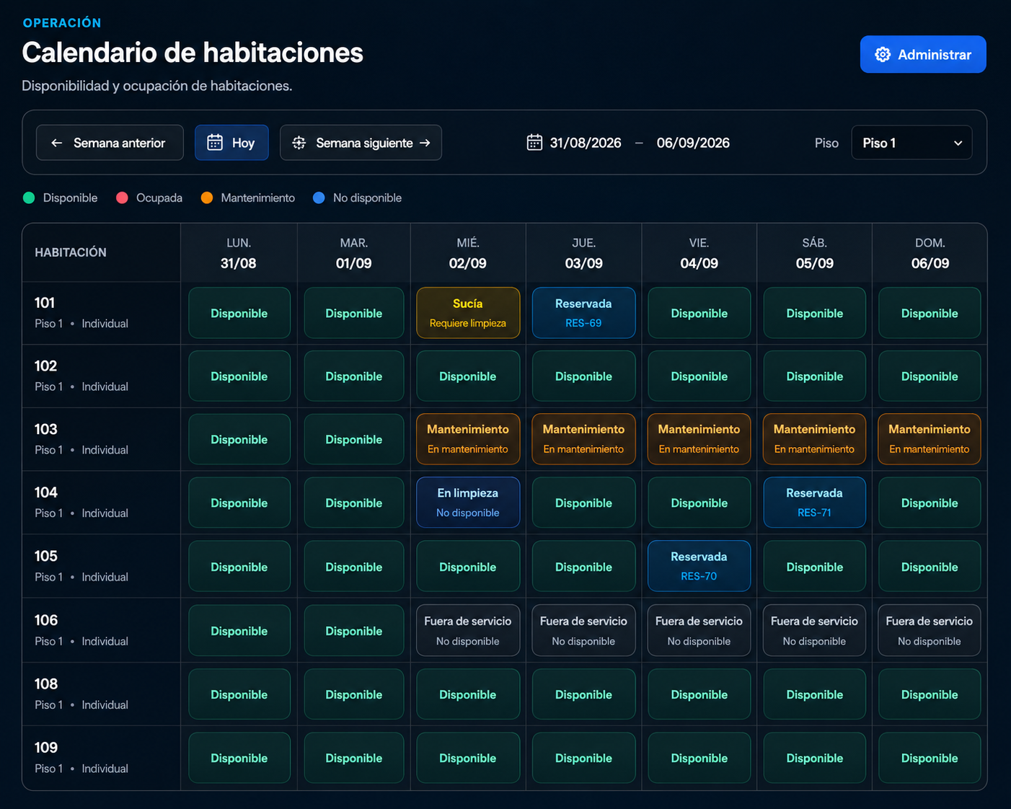Click room 106 Fuera de servicio on 04/09

click(699, 630)
